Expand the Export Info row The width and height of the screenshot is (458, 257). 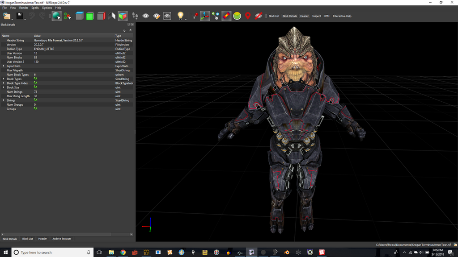pos(3,66)
